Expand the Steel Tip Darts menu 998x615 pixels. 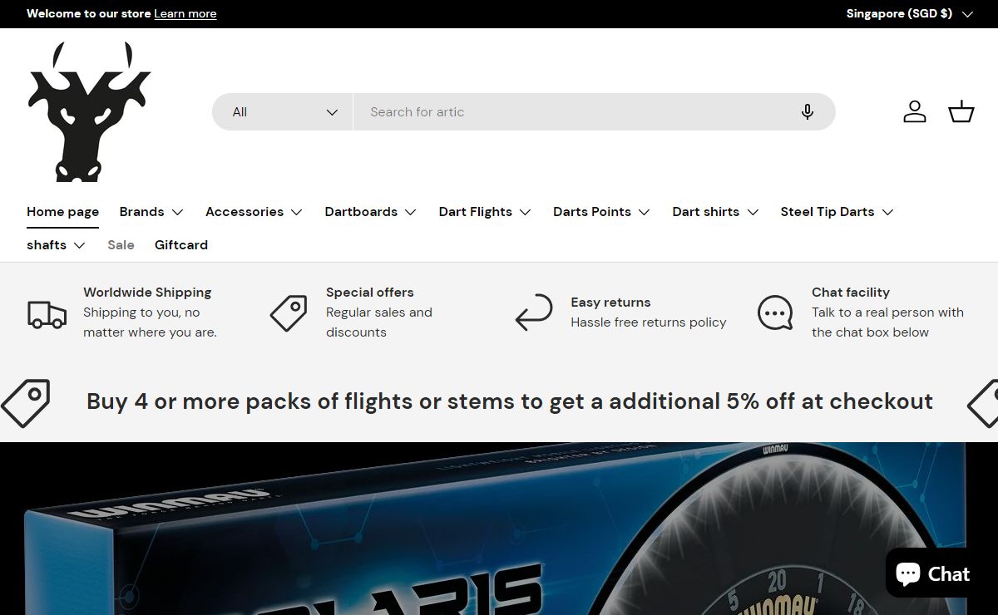coord(837,212)
